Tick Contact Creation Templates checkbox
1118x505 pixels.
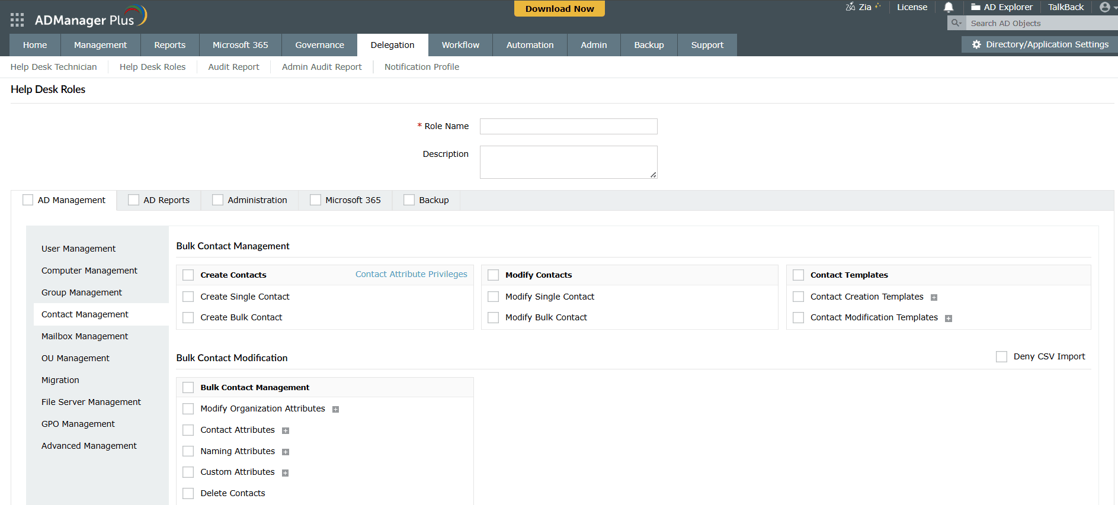tap(798, 297)
